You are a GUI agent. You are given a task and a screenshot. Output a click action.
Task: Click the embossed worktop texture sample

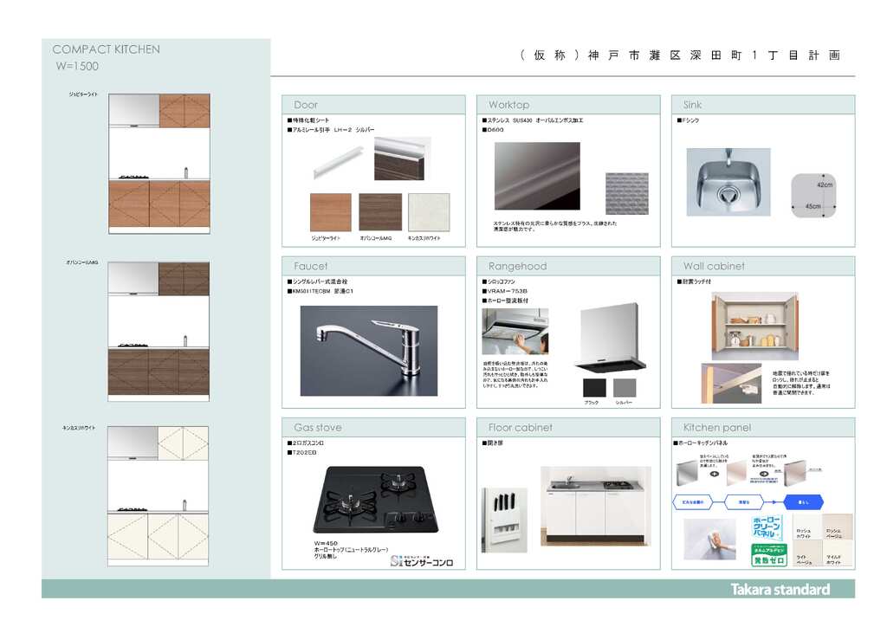click(x=626, y=192)
